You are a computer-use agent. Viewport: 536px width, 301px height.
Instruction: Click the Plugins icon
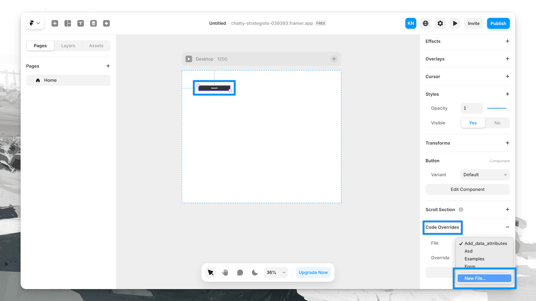(106, 23)
